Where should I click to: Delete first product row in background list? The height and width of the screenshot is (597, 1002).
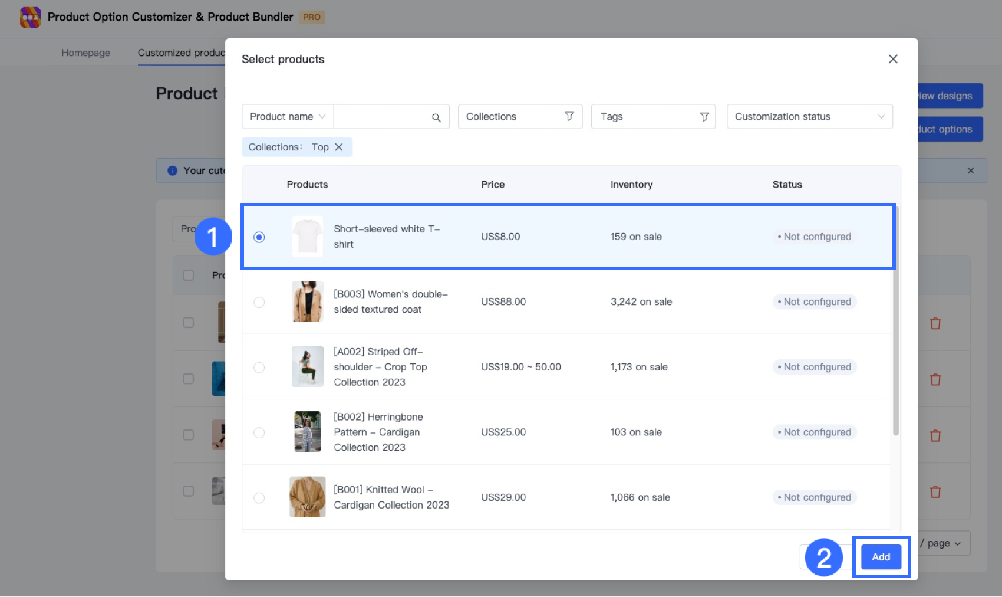coord(935,323)
